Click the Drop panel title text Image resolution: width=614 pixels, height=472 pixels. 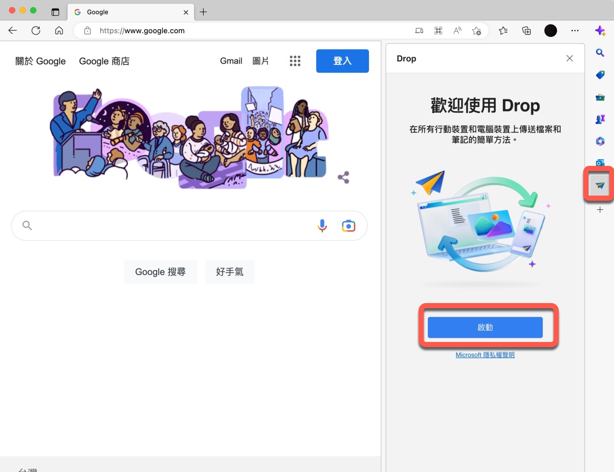pyautogui.click(x=406, y=58)
